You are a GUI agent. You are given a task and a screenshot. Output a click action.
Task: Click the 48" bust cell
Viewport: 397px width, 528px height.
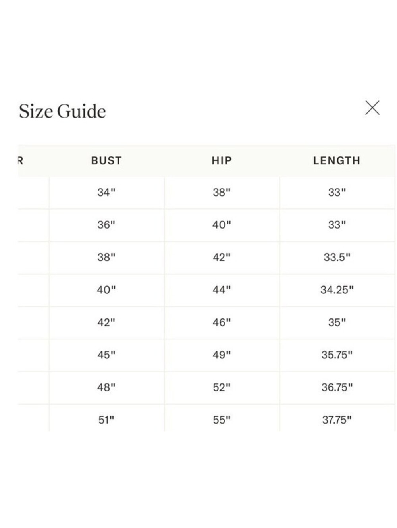point(106,387)
